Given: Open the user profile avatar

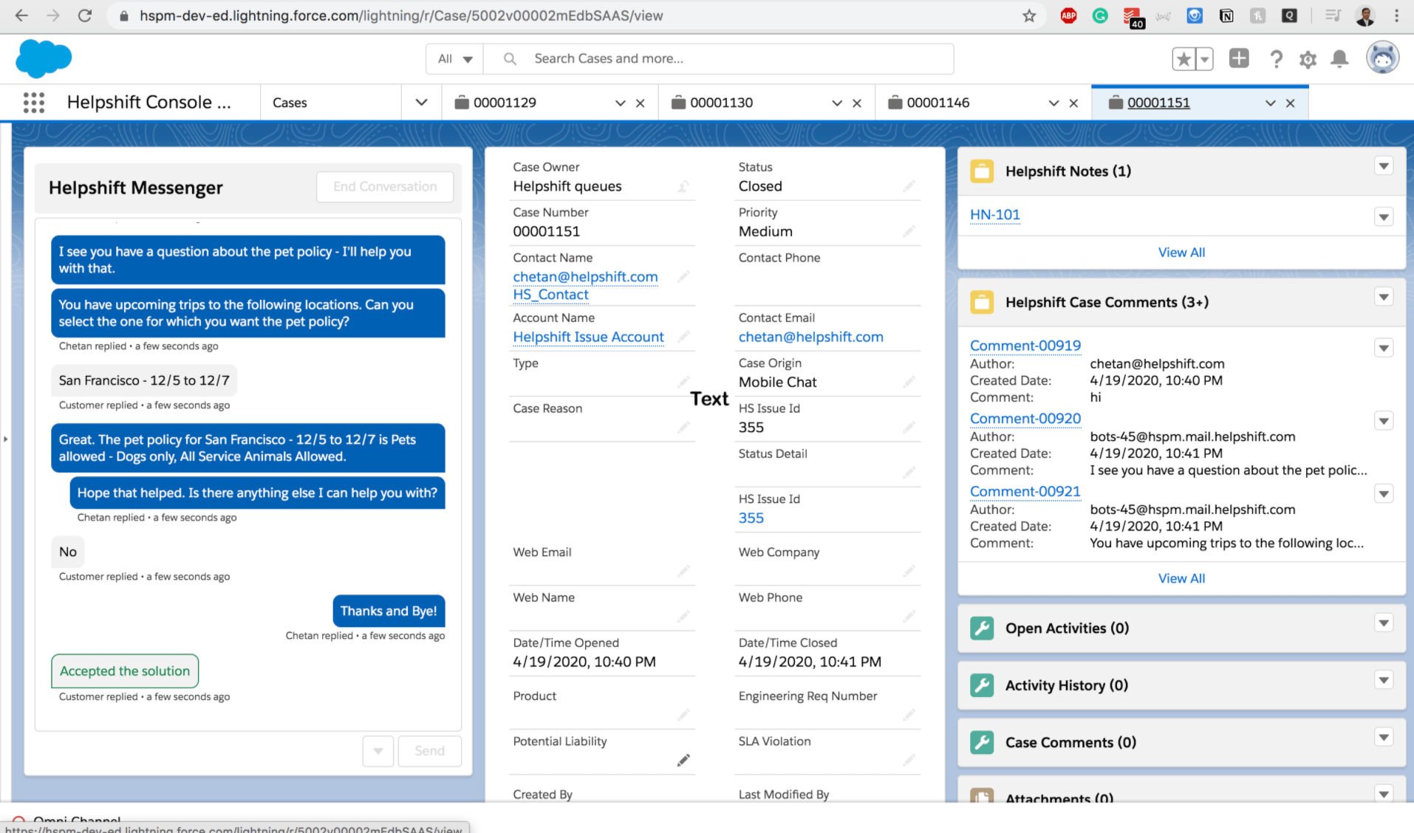Looking at the screenshot, I should click(x=1382, y=58).
